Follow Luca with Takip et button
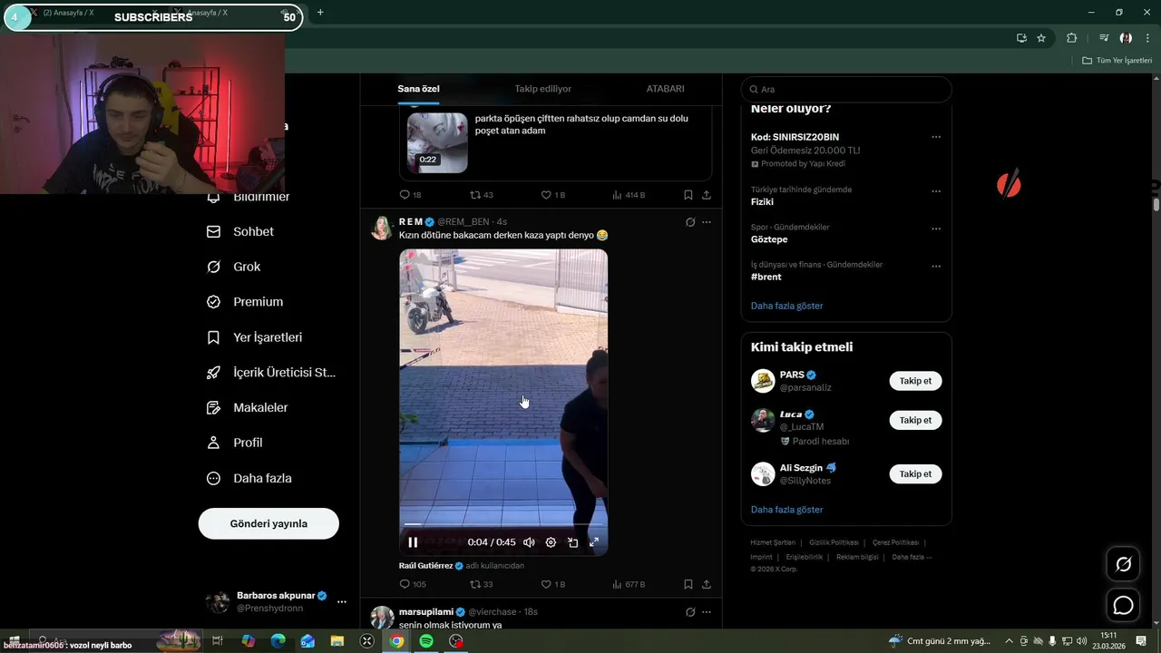Viewport: 1161px width, 653px height. pos(915,420)
